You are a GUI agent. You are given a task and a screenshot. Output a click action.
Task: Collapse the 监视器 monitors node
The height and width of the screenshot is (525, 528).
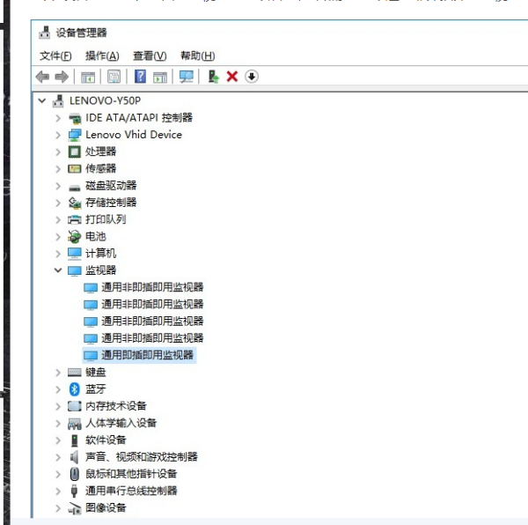point(58,270)
